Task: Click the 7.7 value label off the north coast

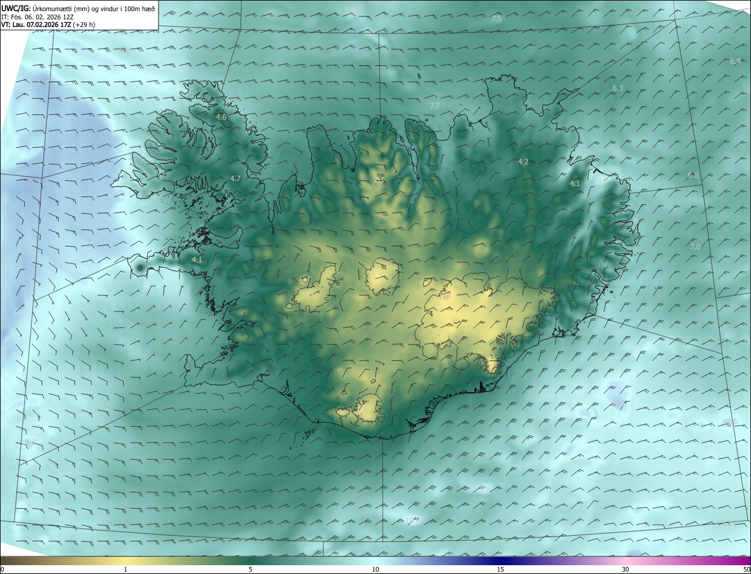Action: tap(434, 106)
